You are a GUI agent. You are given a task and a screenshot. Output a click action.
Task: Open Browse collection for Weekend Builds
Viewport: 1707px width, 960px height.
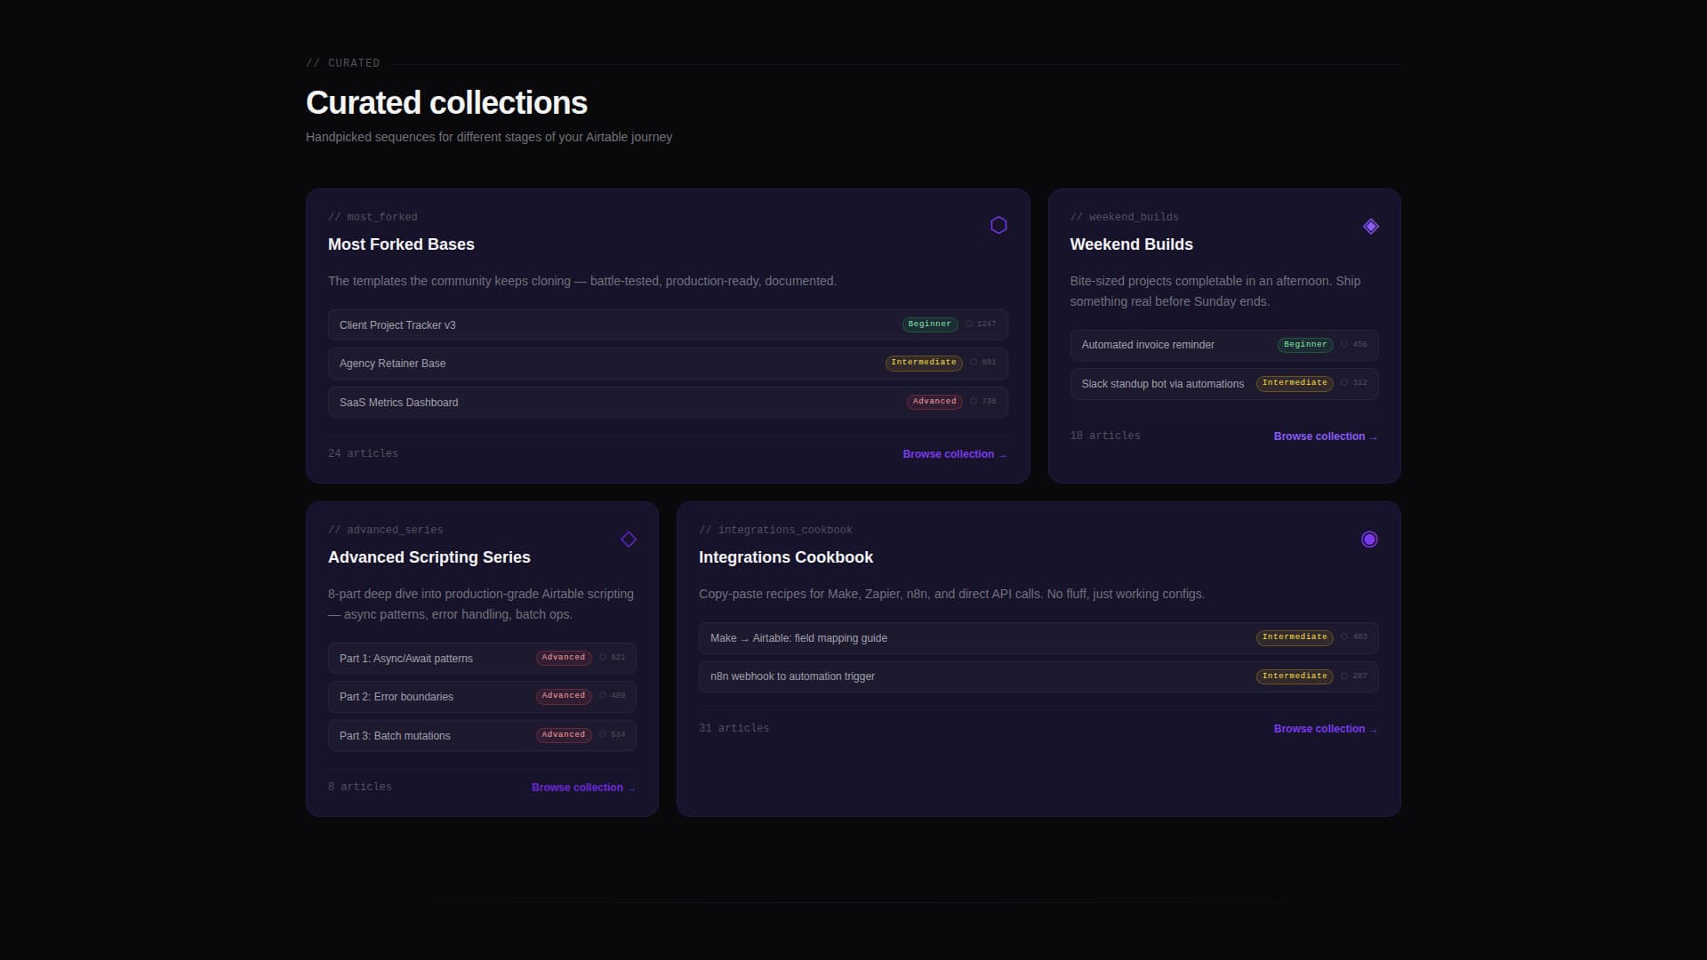tap(1325, 436)
